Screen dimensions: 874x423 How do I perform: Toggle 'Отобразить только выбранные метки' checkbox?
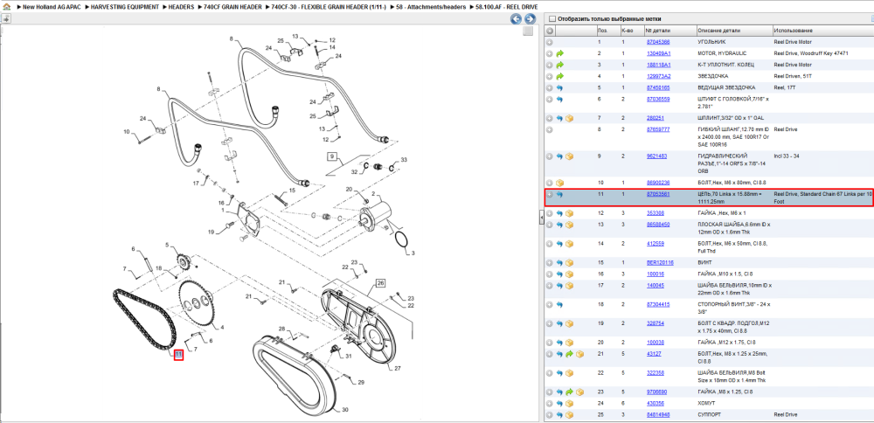[x=551, y=19]
